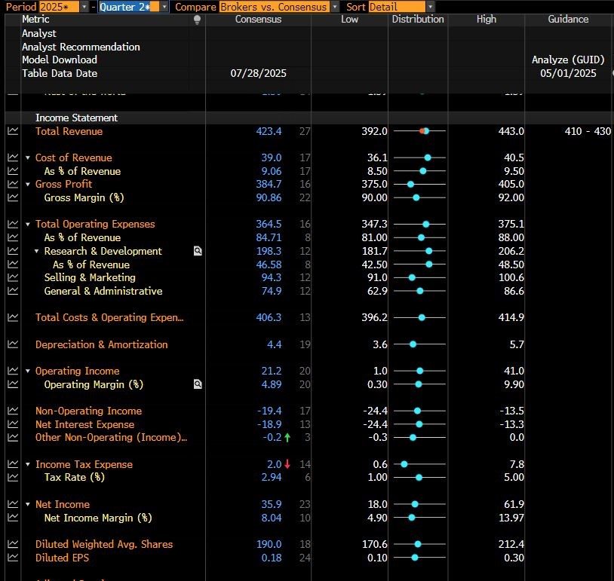
Task: Click the Metric column header
Action: click(x=35, y=19)
